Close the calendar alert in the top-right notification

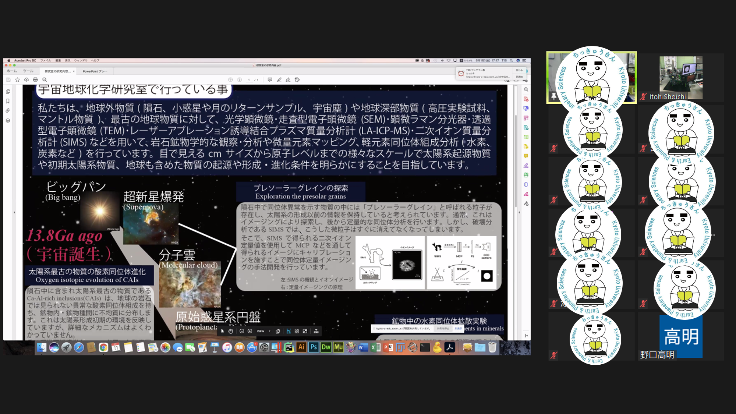[519, 70]
